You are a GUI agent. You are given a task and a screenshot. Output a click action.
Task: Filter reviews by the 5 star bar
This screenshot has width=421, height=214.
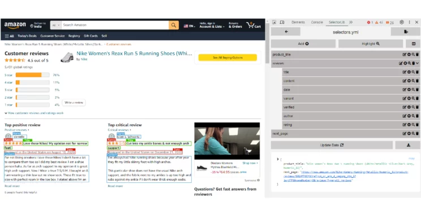32,75
